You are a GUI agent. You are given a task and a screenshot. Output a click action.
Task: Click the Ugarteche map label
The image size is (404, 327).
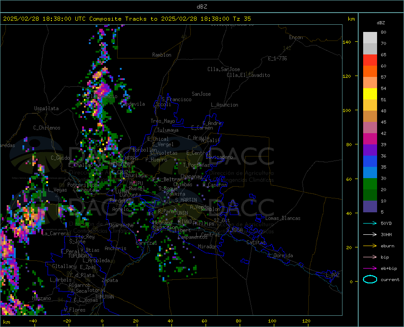121,225
